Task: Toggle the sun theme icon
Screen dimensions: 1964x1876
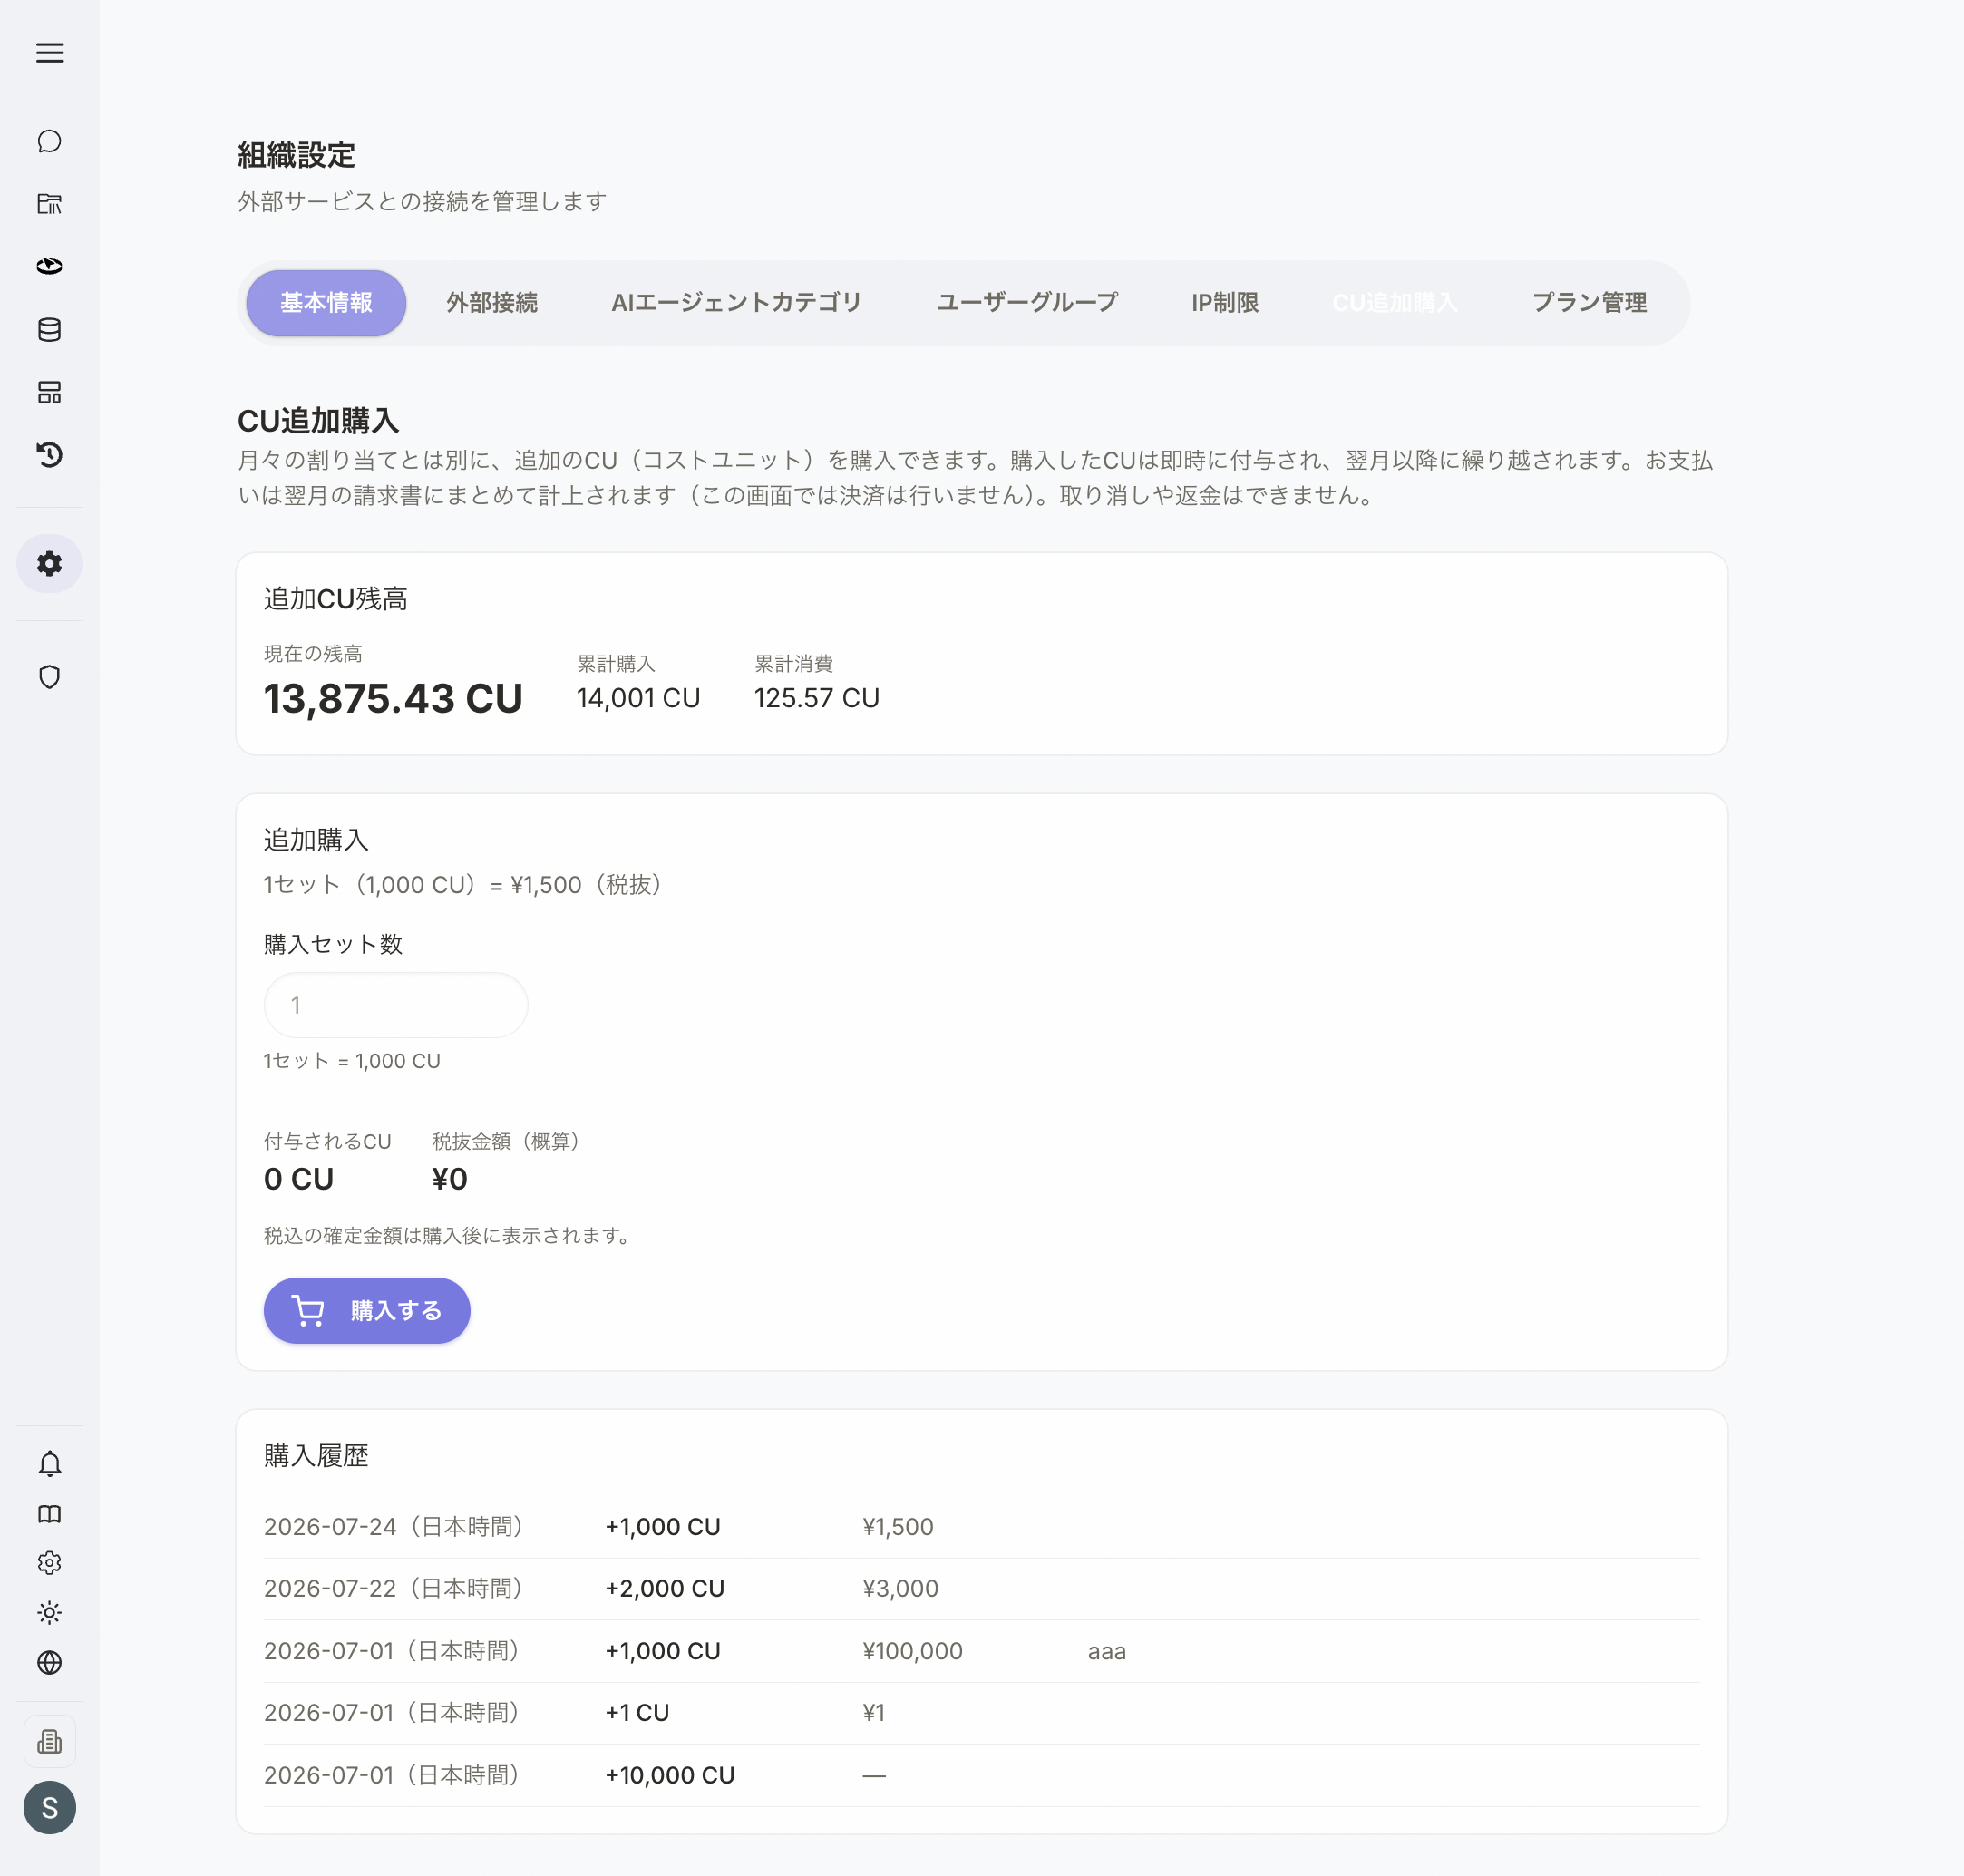Action: point(49,1613)
